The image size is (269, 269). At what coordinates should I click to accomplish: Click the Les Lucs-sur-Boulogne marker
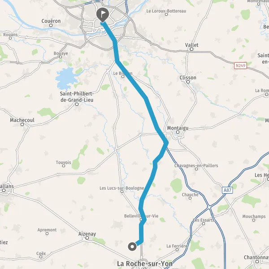pyautogui.click(x=122, y=191)
